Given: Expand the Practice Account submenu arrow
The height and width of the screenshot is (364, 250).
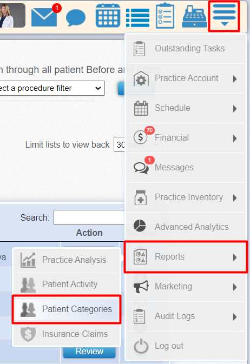Looking at the screenshot, I should tap(235, 79).
